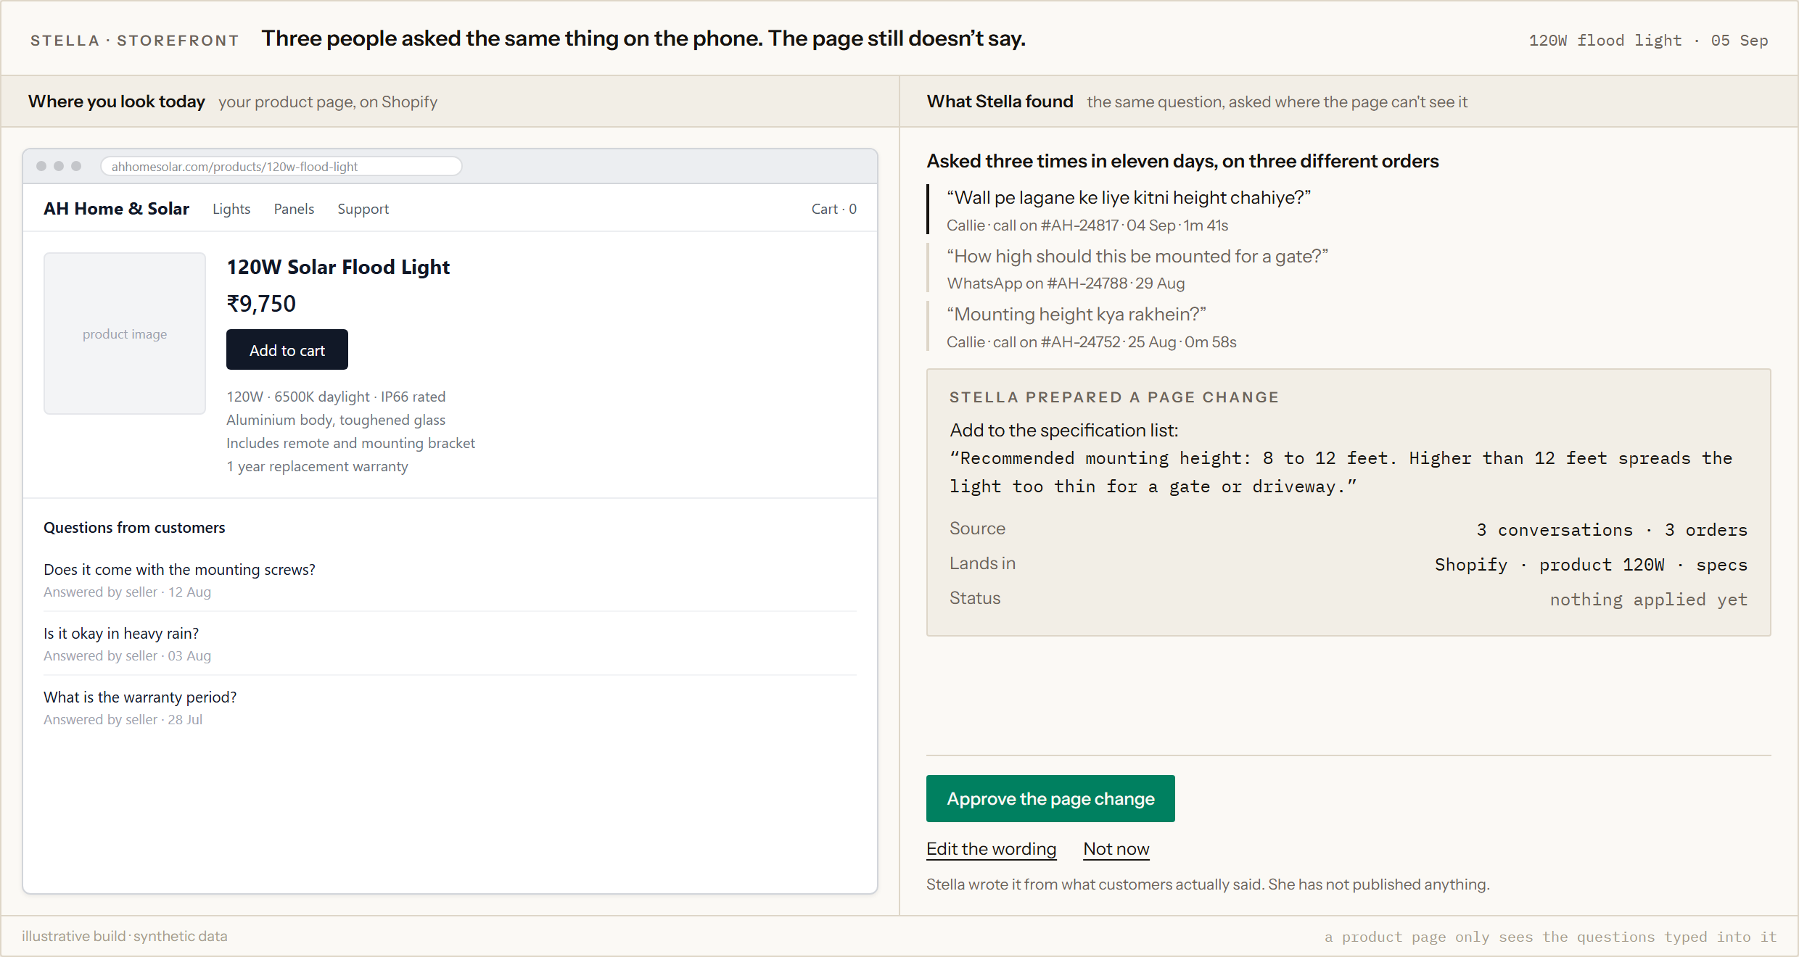1799x957 pixels.
Task: Click the 'What Stella found' heading
Action: 1000,101
